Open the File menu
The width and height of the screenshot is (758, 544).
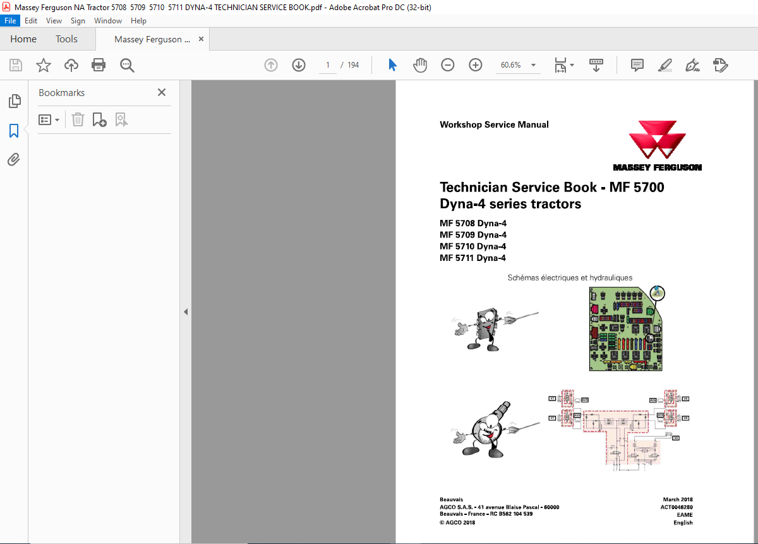11,21
